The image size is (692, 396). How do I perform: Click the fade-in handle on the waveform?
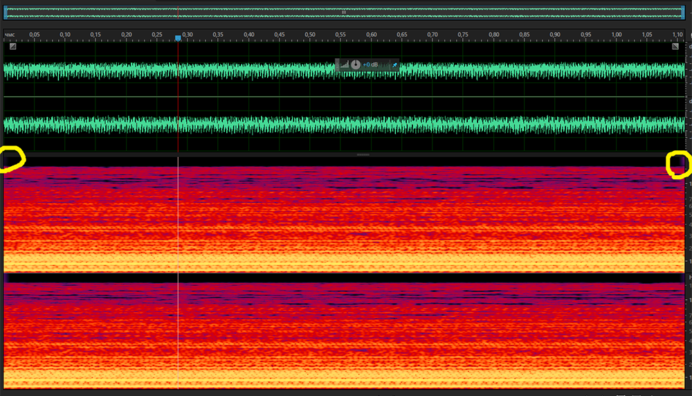click(12, 46)
